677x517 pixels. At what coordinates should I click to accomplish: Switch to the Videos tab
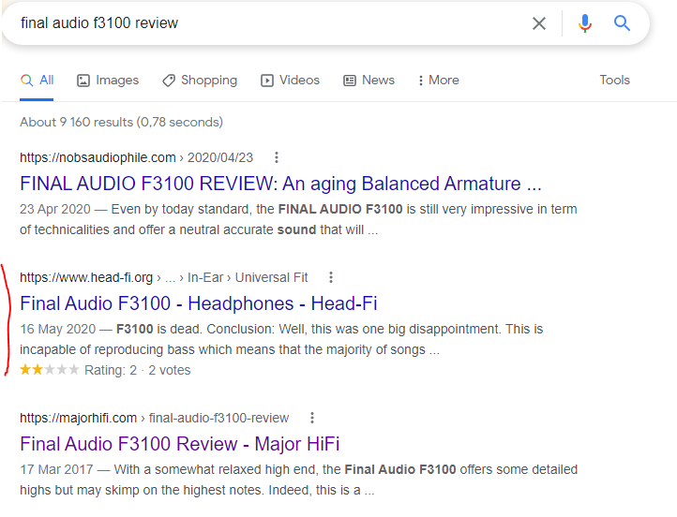click(x=290, y=81)
